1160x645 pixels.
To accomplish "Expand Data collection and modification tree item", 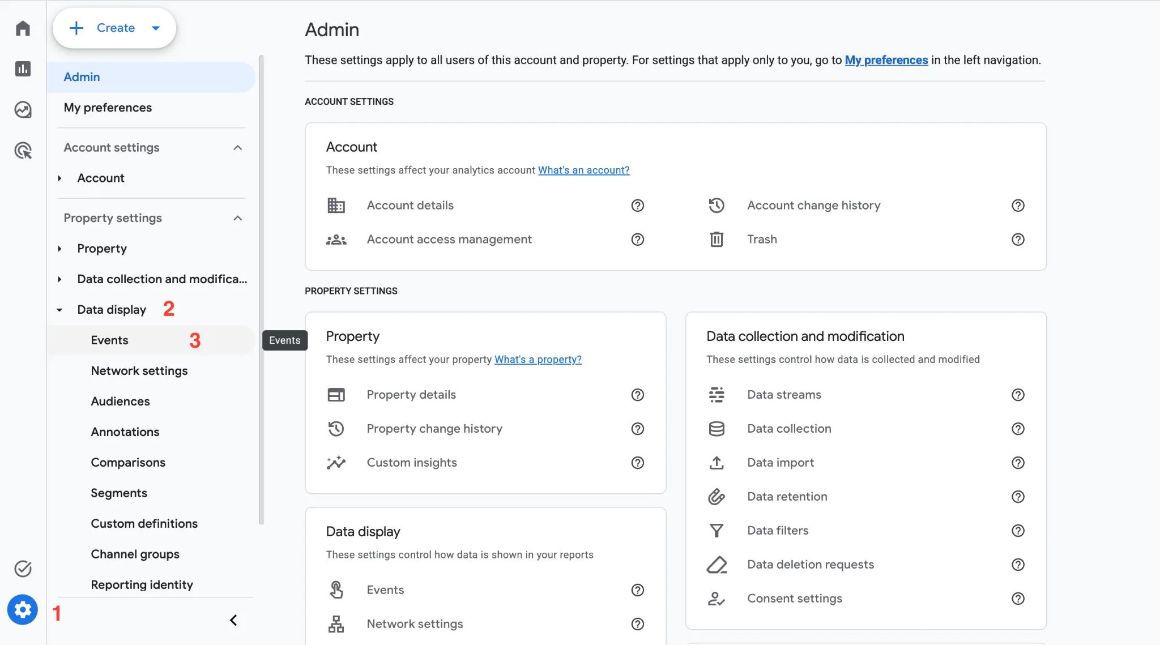I will tap(59, 279).
